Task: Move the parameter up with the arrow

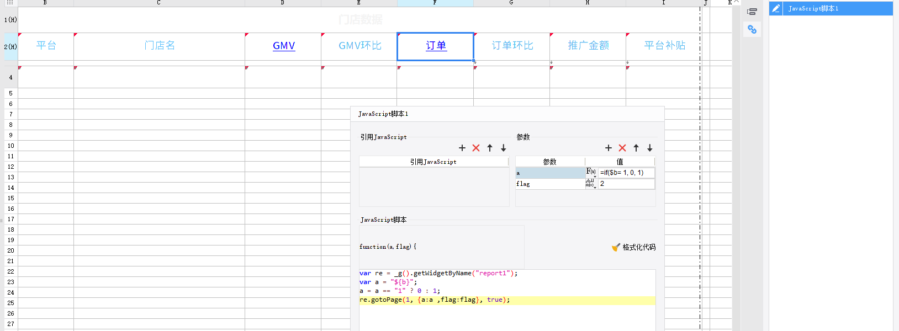Action: [x=636, y=148]
